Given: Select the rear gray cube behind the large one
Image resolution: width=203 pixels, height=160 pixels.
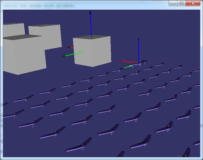Looking at the screenshot, I should (x=45, y=37).
